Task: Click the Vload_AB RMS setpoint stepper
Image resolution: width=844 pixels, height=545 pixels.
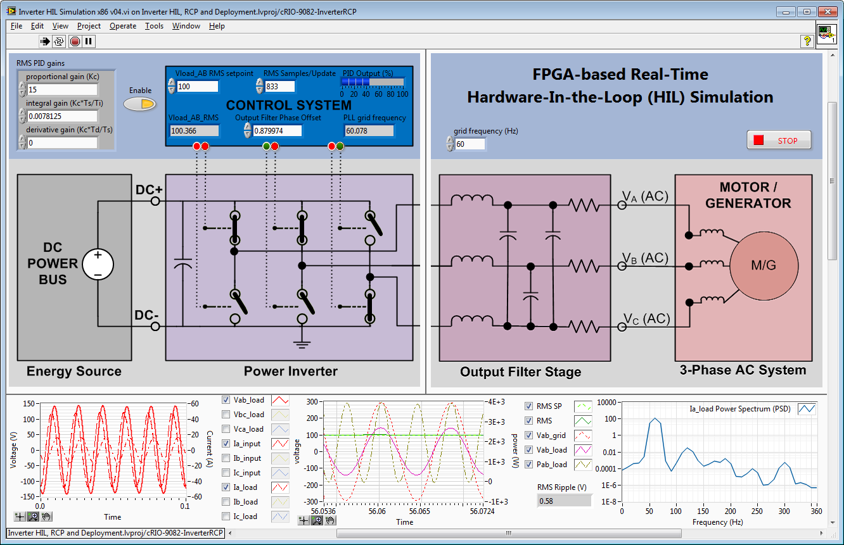Action: [172, 86]
